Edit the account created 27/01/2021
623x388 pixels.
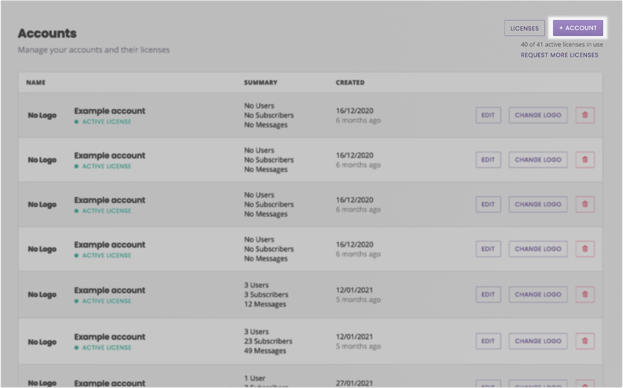coord(488,385)
